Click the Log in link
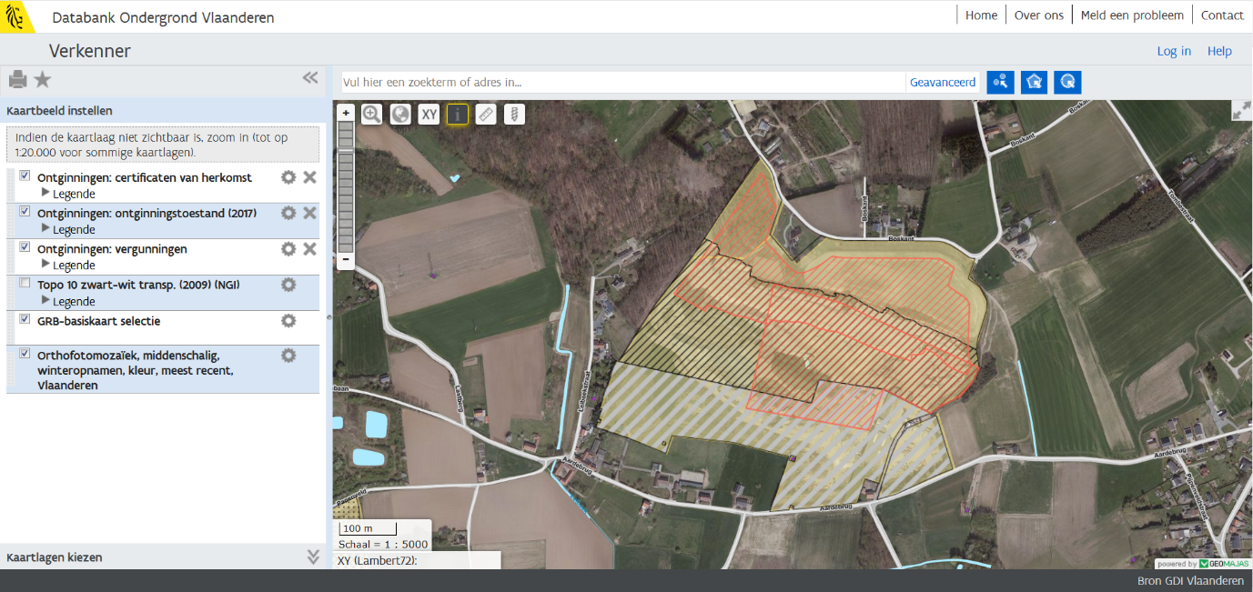Viewport: 1253px width, 592px height. tap(1173, 51)
